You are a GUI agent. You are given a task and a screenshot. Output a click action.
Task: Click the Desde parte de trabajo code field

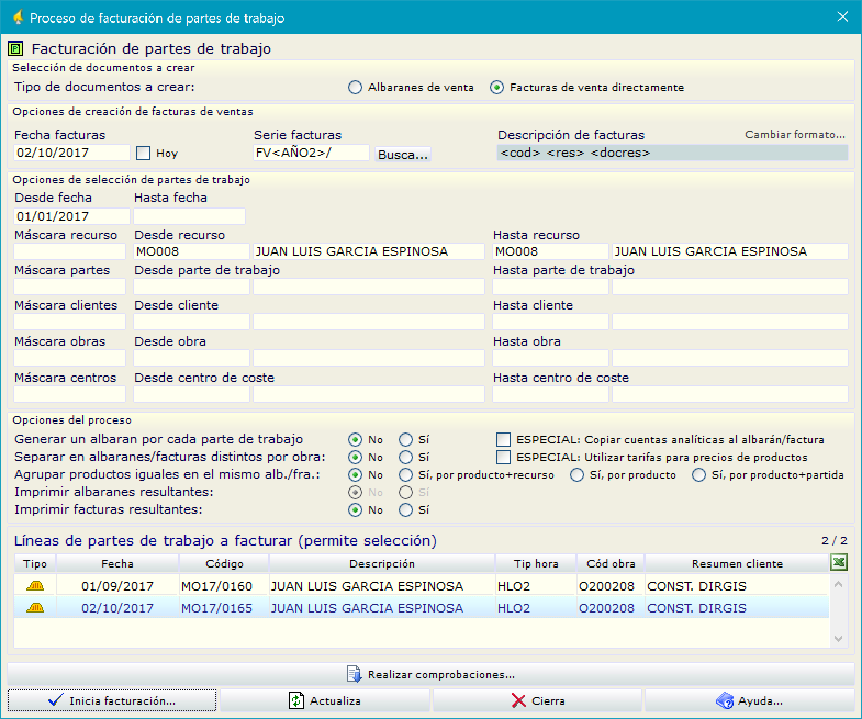pyautogui.click(x=192, y=287)
